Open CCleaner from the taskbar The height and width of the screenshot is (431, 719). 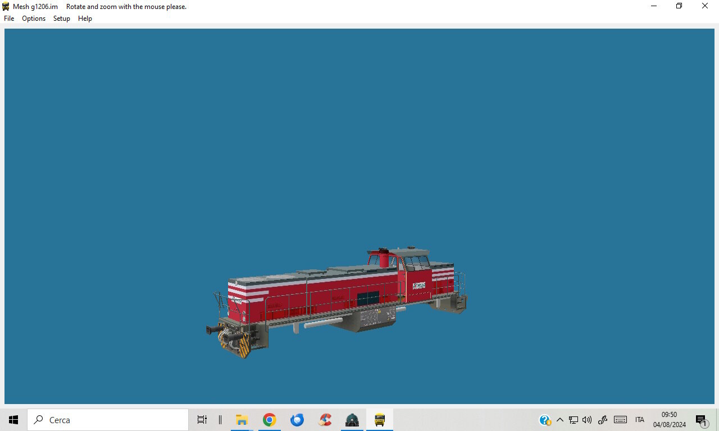(x=325, y=420)
